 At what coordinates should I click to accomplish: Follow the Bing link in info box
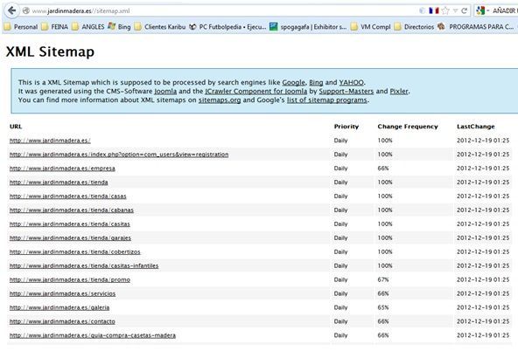[316, 82]
